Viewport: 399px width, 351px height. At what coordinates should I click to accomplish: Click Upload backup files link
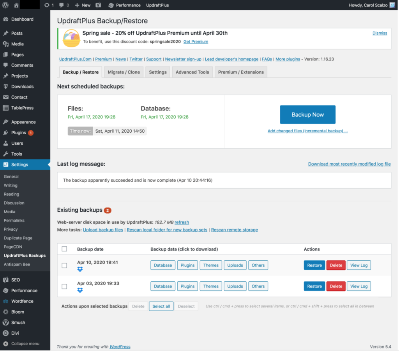click(103, 230)
